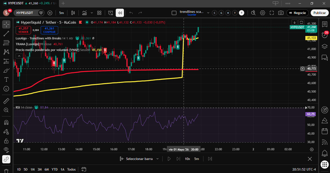Click the Publicar button
330x173 pixels.
pyautogui.click(x=320, y=13)
